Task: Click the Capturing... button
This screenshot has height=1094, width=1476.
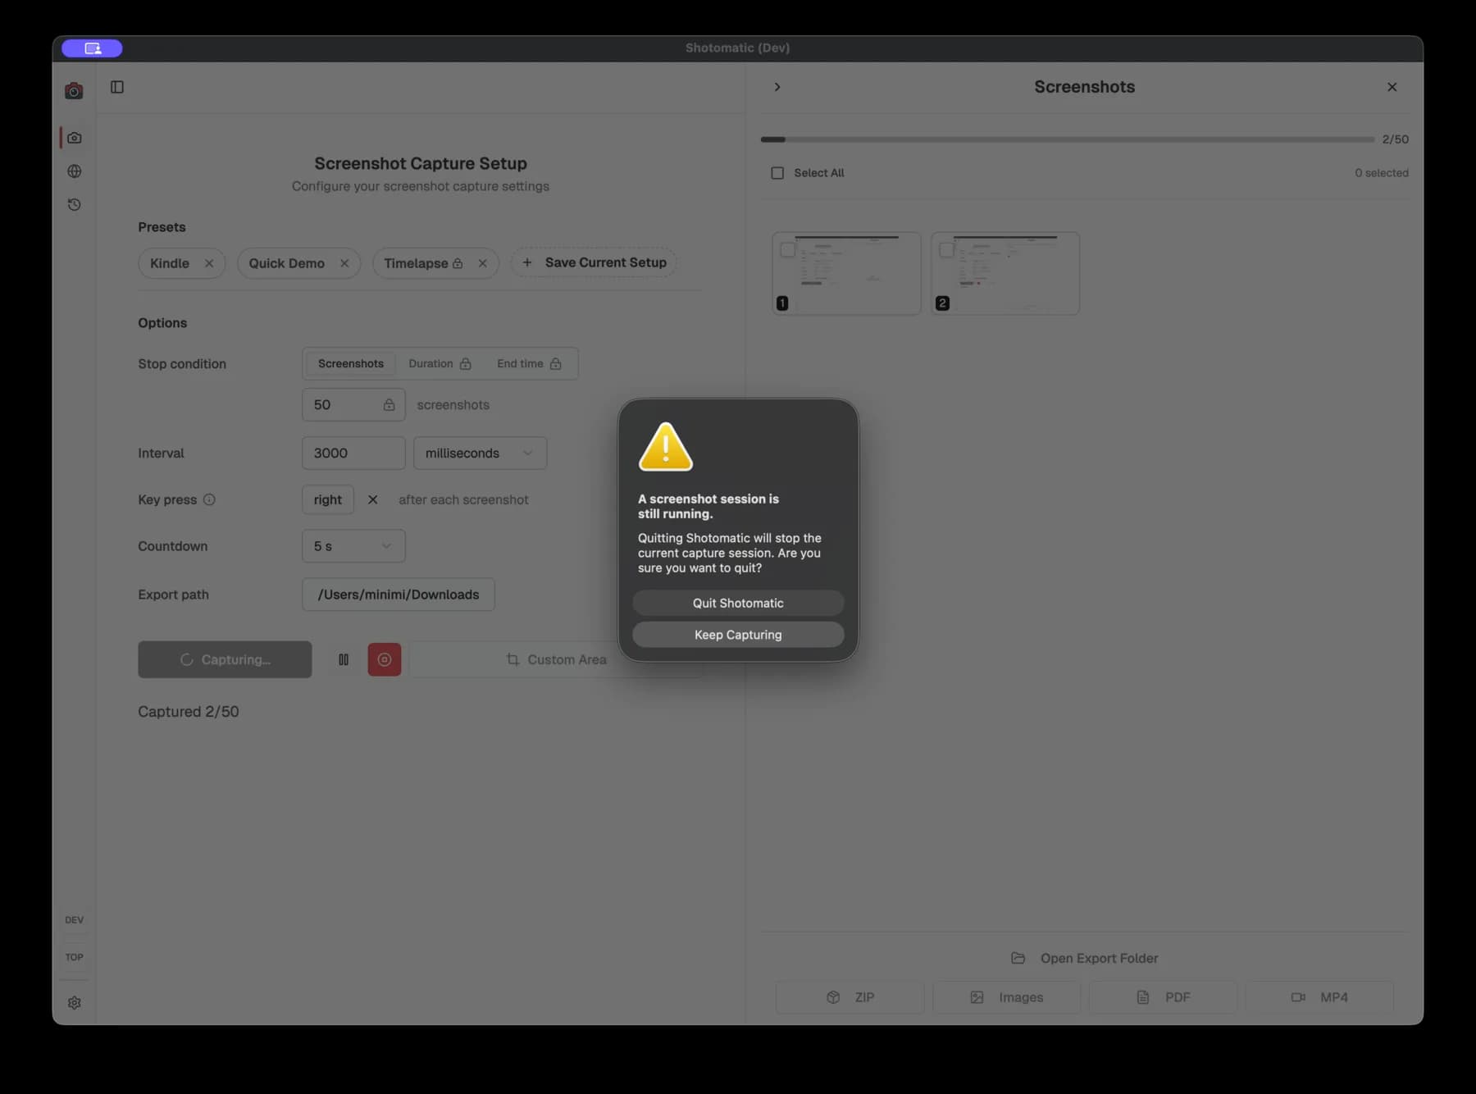Action: [x=225, y=659]
